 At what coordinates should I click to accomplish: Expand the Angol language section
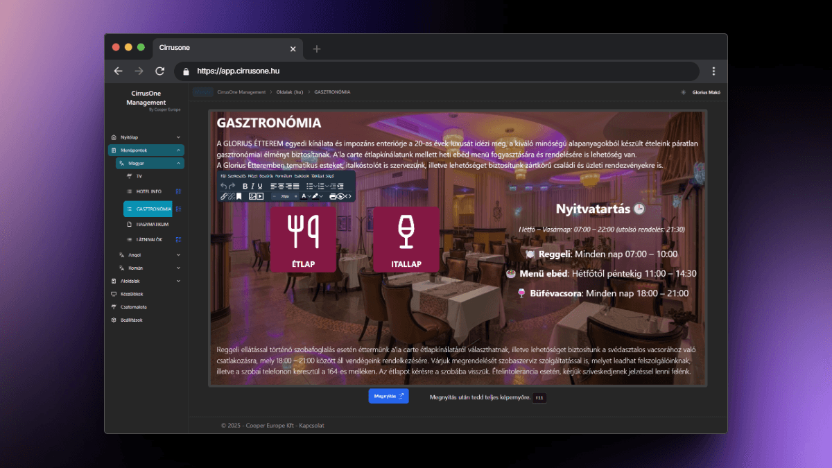tap(145, 254)
